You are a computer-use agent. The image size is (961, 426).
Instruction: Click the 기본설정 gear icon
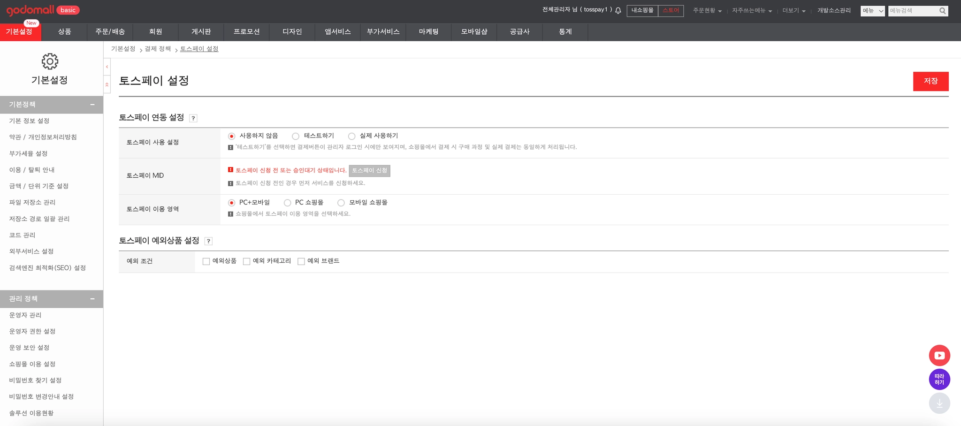50,61
